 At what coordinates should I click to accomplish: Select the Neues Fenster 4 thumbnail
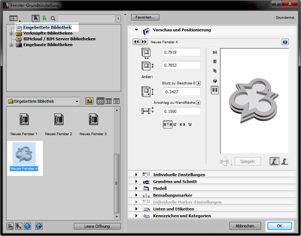click(24, 154)
